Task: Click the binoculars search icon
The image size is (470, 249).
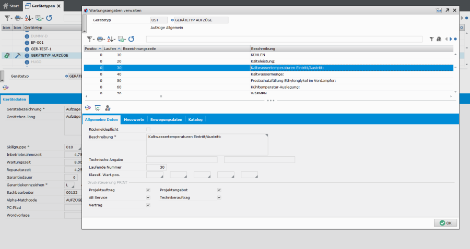Action: point(439,39)
